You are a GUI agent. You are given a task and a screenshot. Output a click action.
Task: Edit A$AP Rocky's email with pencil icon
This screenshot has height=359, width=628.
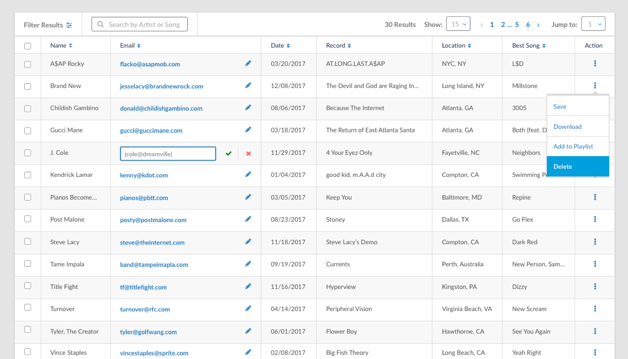point(248,64)
